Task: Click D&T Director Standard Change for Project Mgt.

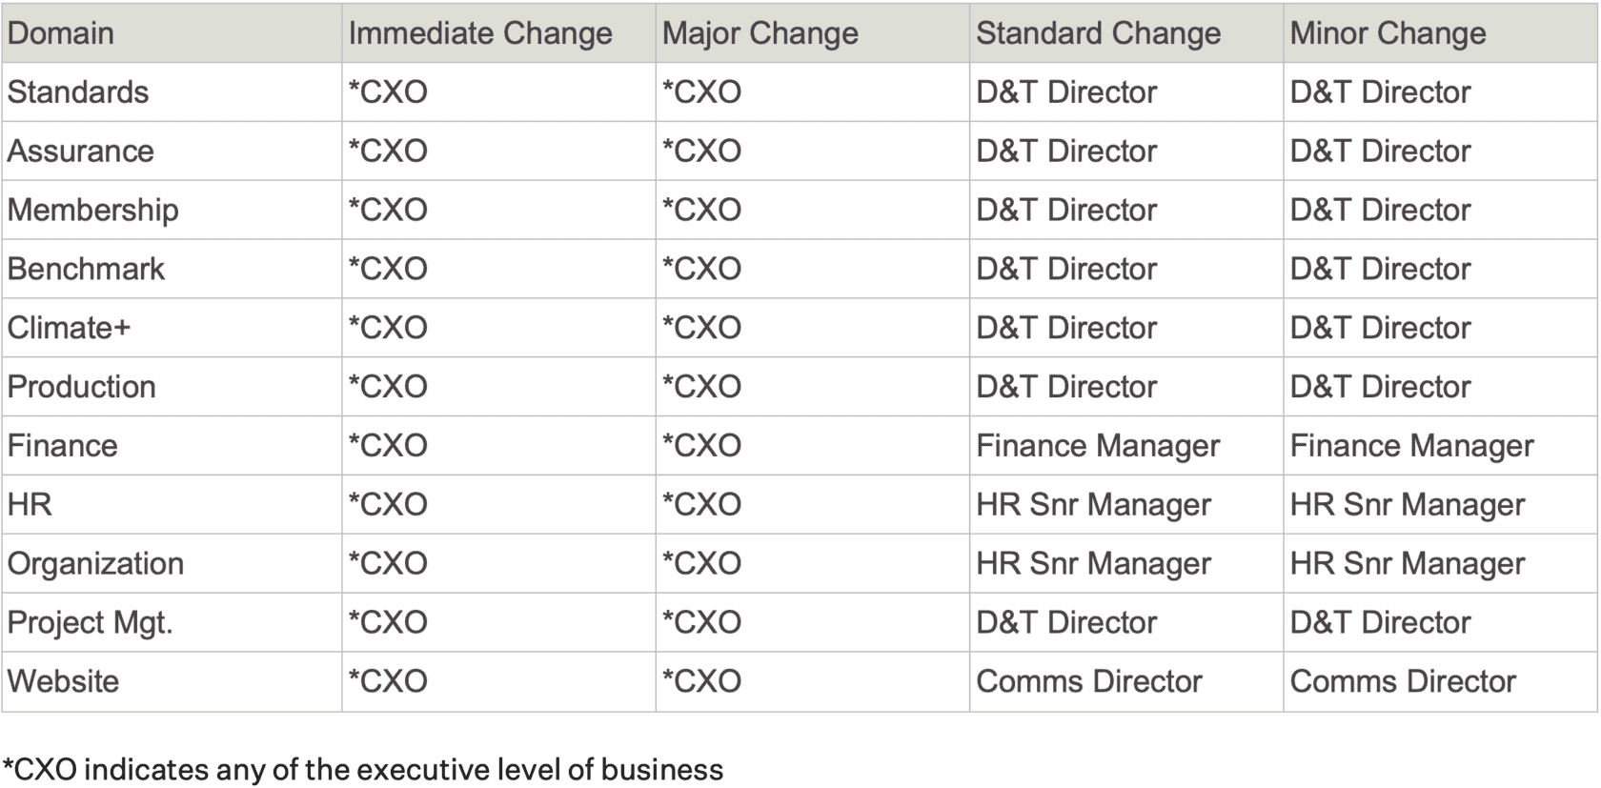Action: click(1066, 623)
